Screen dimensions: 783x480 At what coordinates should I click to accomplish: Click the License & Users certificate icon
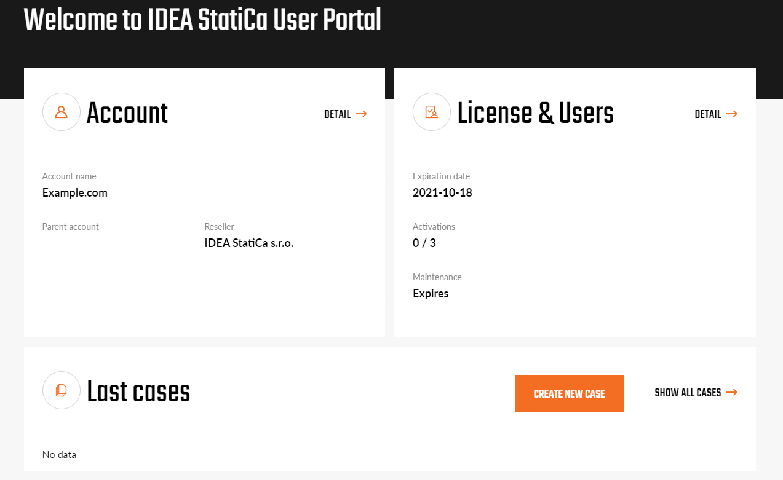[x=431, y=112]
